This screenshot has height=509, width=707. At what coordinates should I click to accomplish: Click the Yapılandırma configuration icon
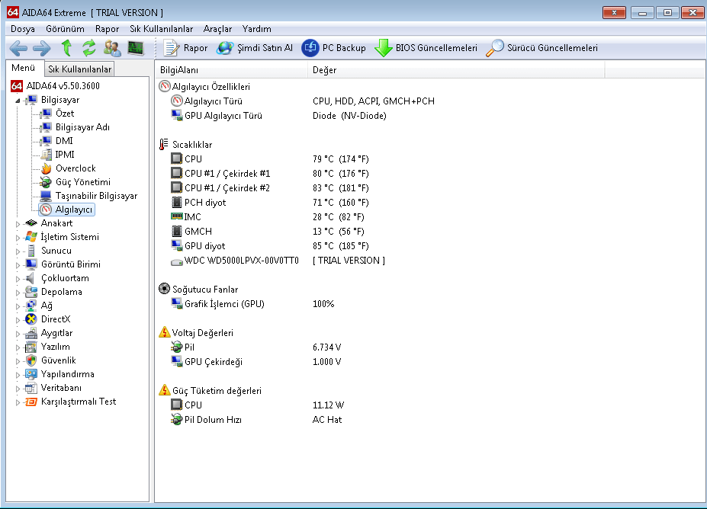click(x=31, y=374)
